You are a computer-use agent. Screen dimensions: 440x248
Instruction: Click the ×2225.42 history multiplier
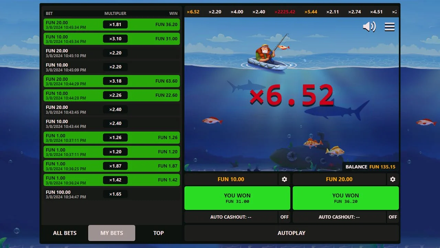point(285,12)
